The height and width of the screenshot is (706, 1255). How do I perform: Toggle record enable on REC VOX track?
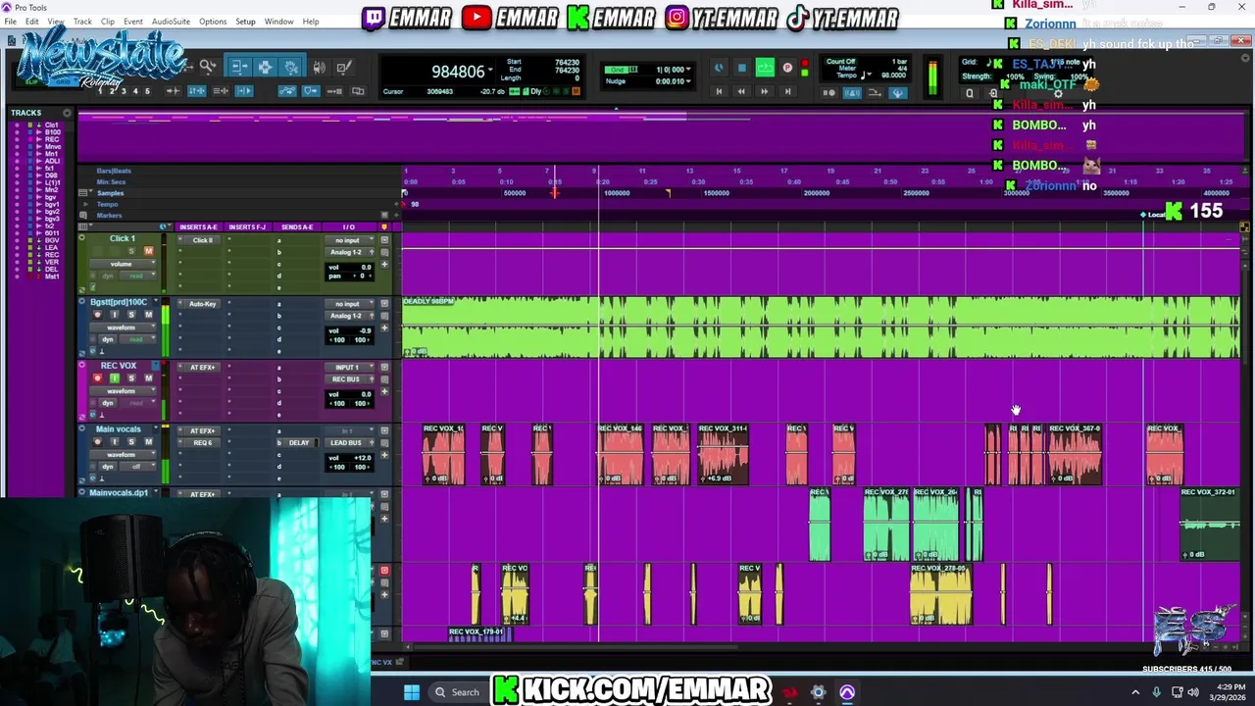[97, 378]
